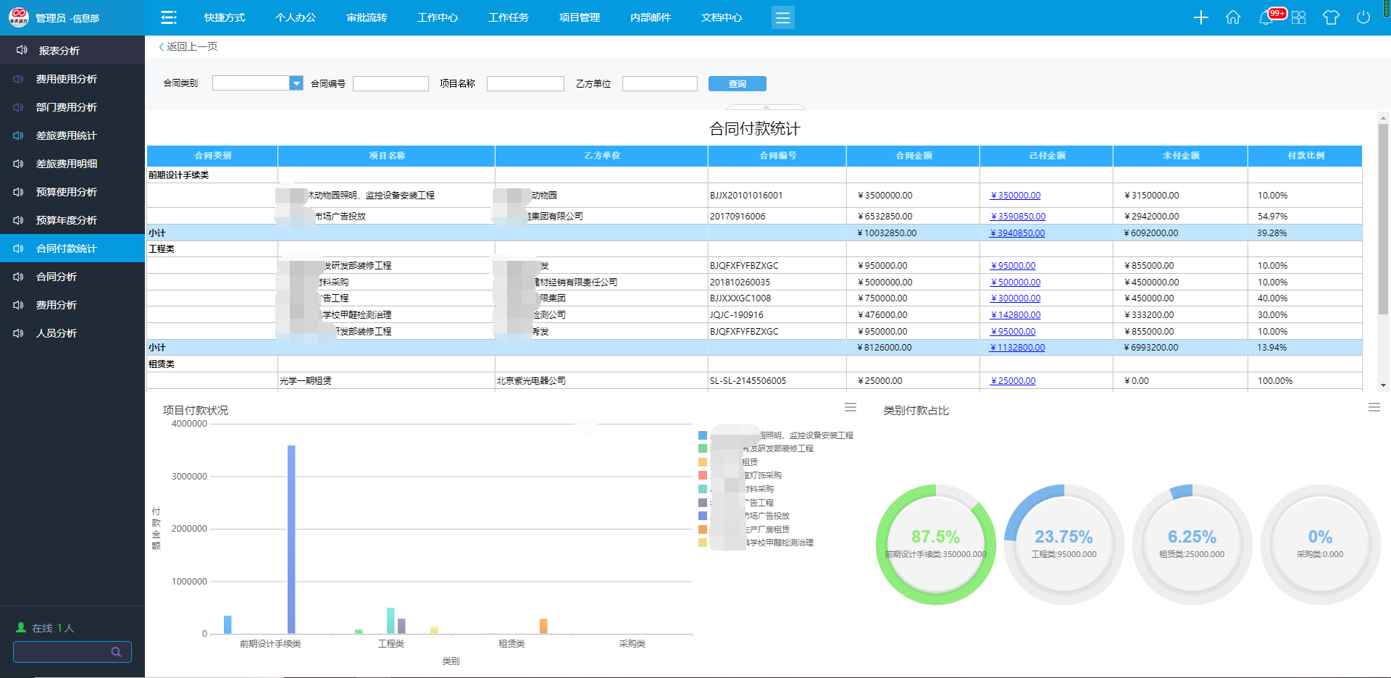Image resolution: width=1391 pixels, height=678 pixels.
Task: Open notifications bell with 99+ badge
Action: point(1266,17)
